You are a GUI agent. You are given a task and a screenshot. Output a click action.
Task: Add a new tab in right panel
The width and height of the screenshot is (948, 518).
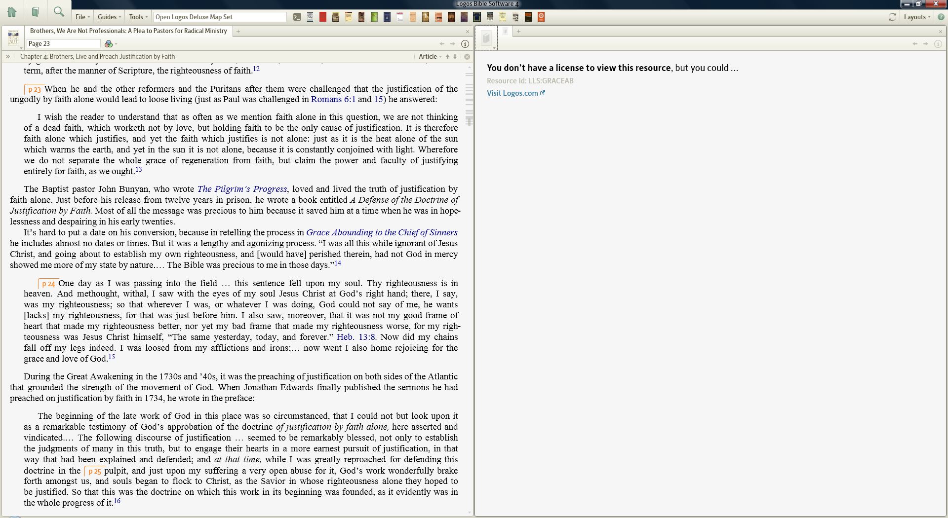click(518, 31)
